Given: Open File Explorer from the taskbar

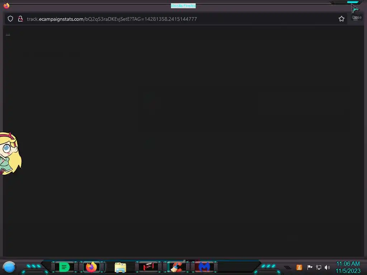Looking at the screenshot, I should (120, 267).
